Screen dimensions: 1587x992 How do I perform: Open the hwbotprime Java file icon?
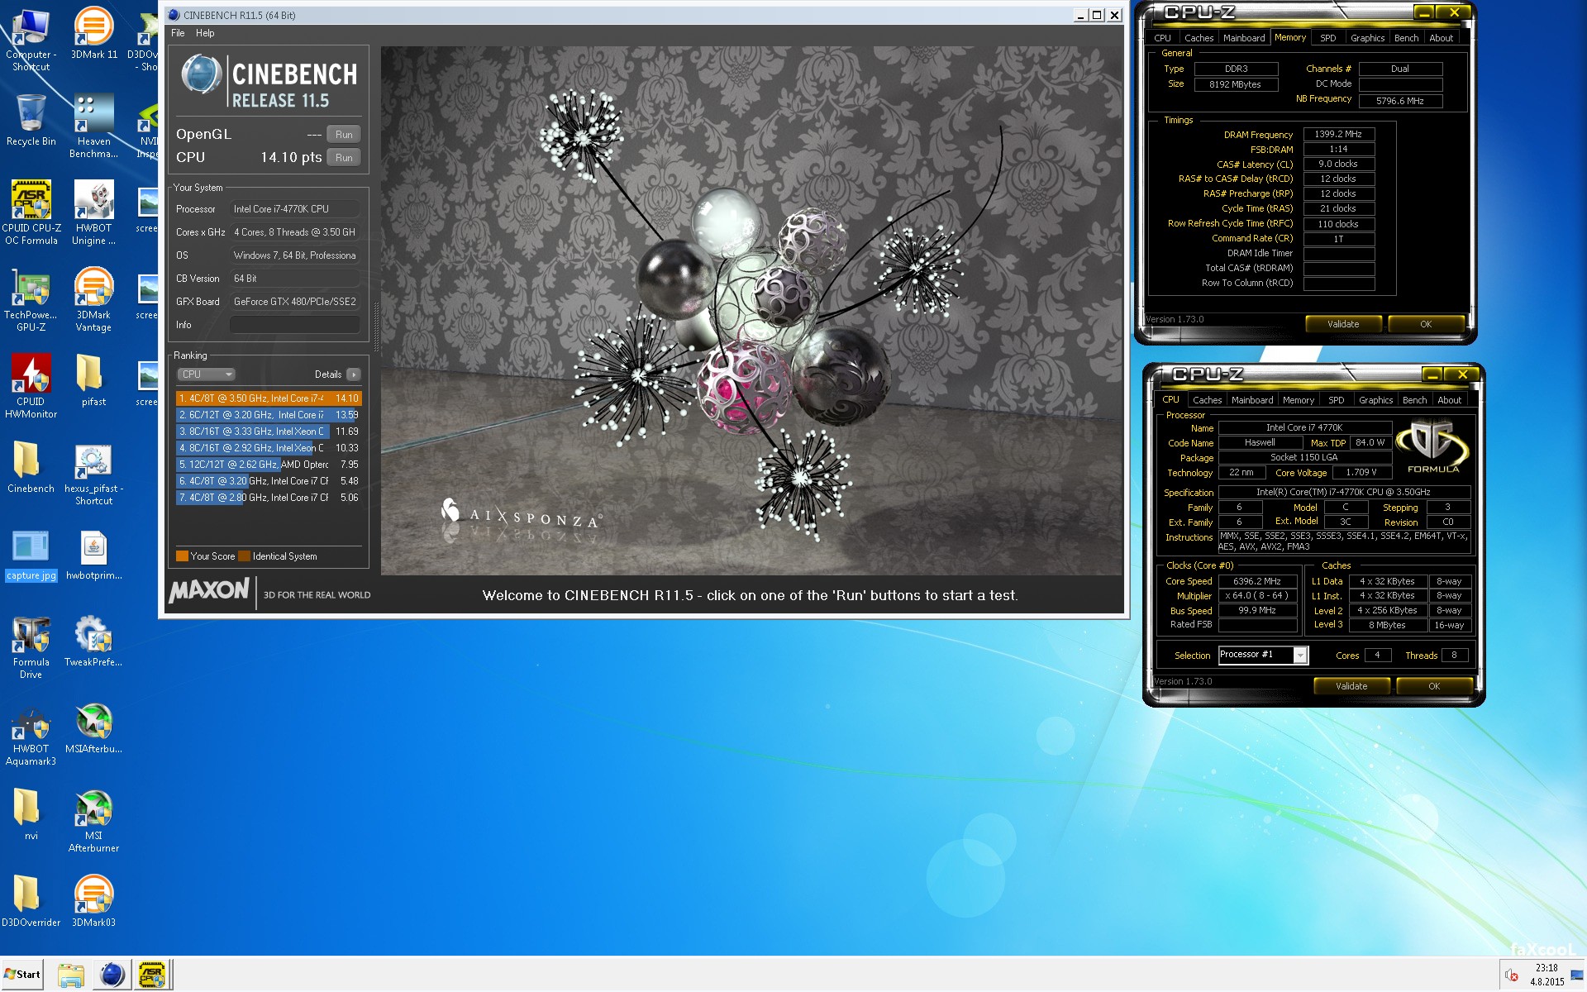[x=93, y=554]
